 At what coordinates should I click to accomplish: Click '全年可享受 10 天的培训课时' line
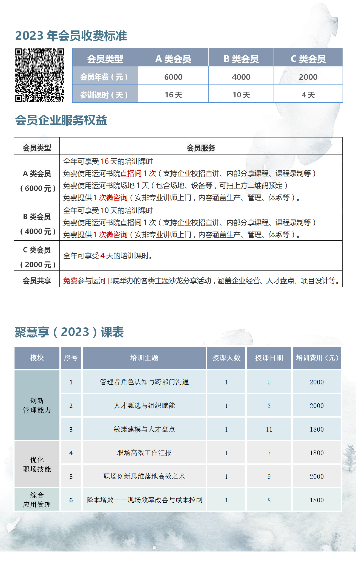click(108, 210)
